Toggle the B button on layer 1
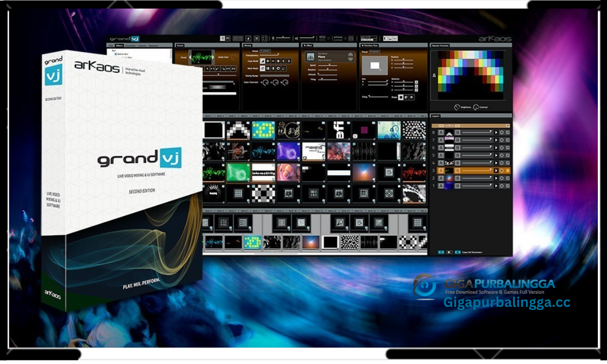 (457, 186)
